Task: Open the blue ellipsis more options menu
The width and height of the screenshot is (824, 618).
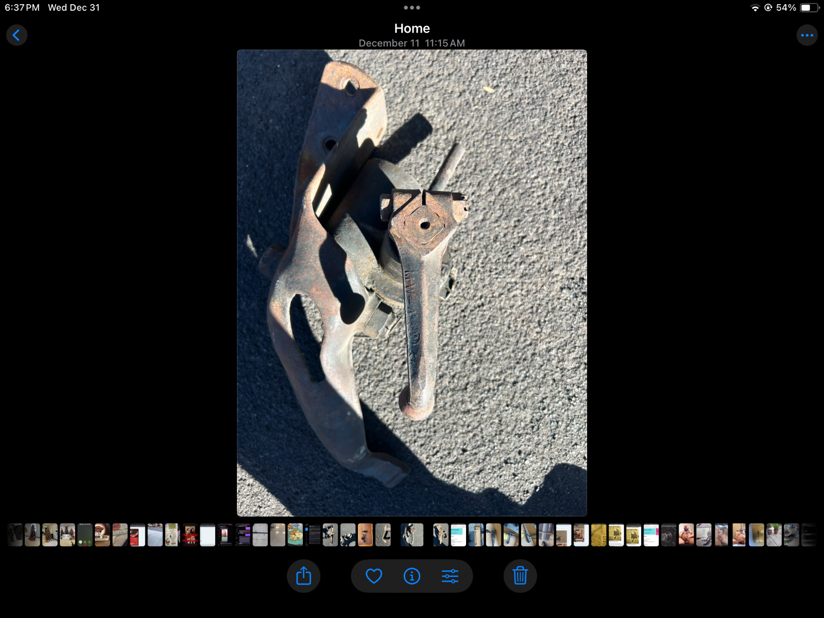Action: point(806,36)
